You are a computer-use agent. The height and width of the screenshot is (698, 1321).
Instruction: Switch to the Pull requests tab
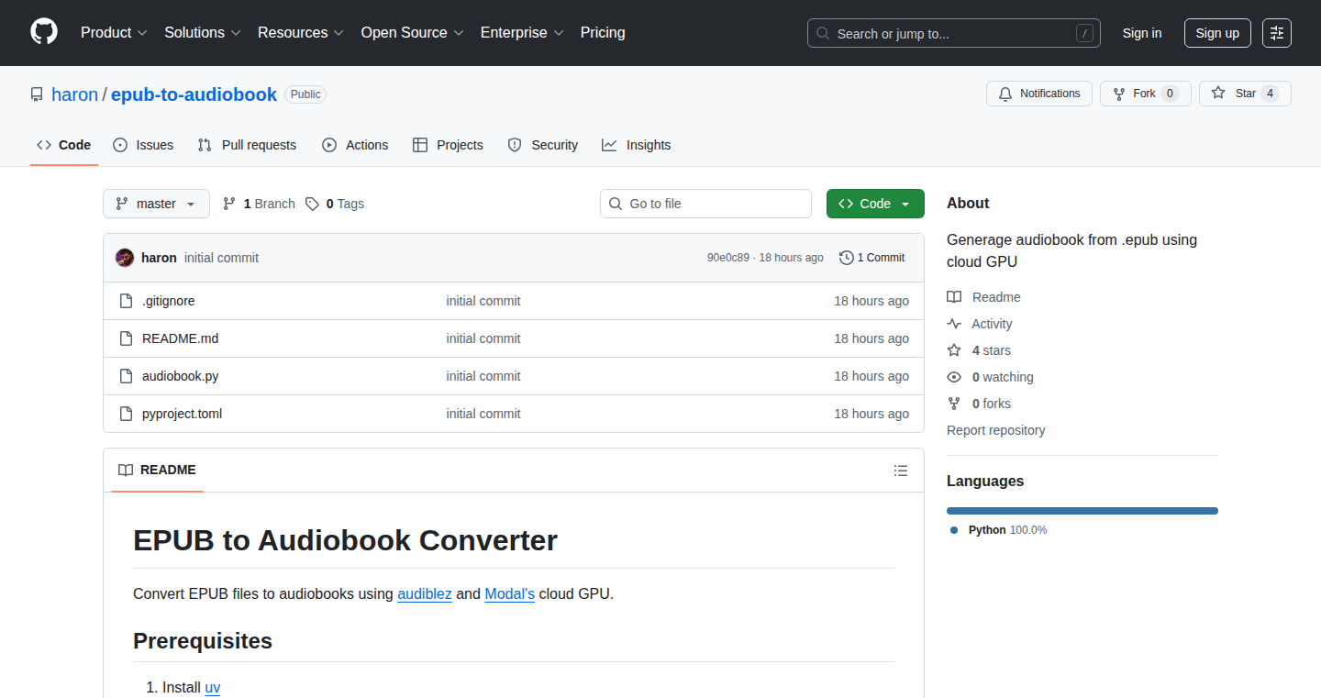coord(248,145)
